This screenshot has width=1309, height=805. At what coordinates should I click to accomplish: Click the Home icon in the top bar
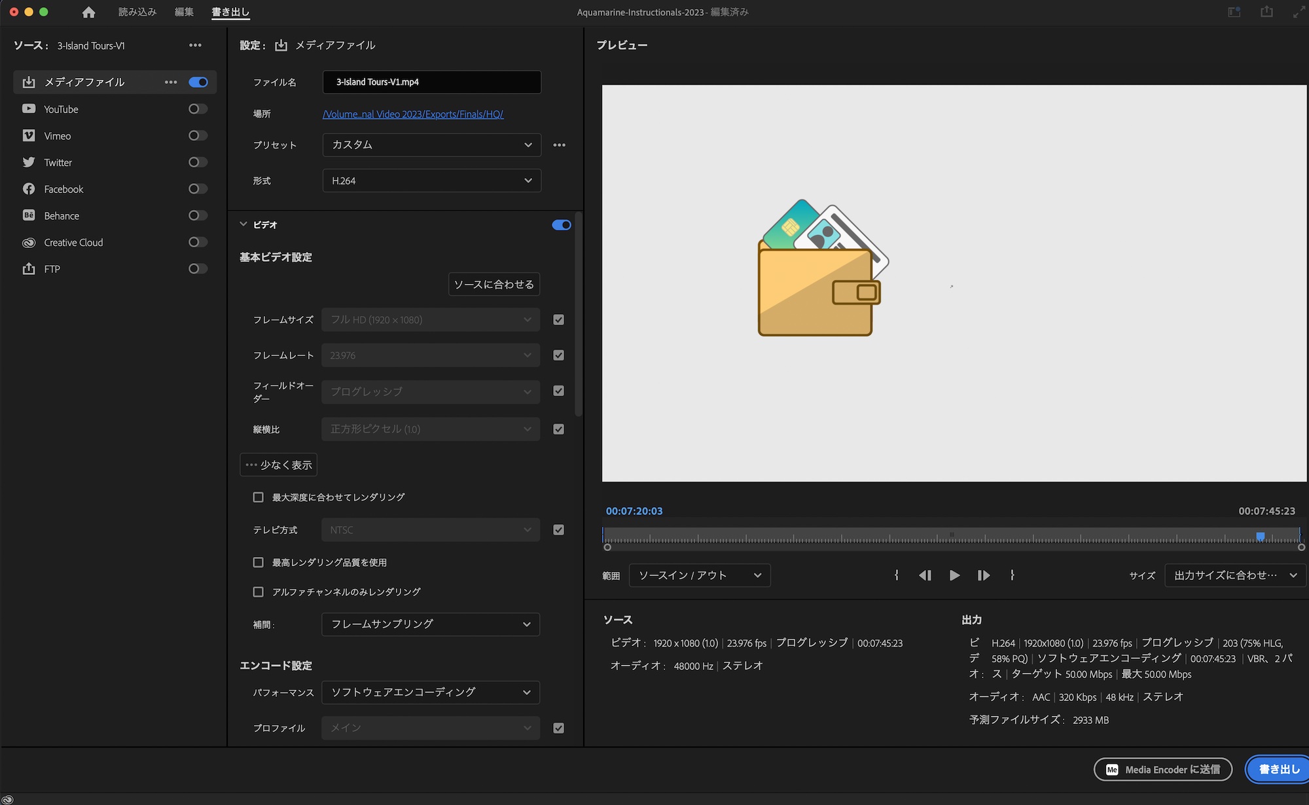pos(88,12)
